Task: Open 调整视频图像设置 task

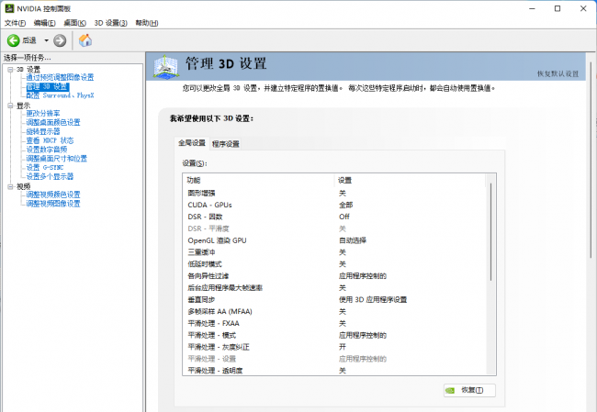Action: click(x=53, y=204)
